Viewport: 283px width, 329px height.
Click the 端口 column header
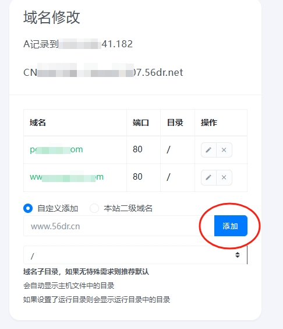[141, 123]
